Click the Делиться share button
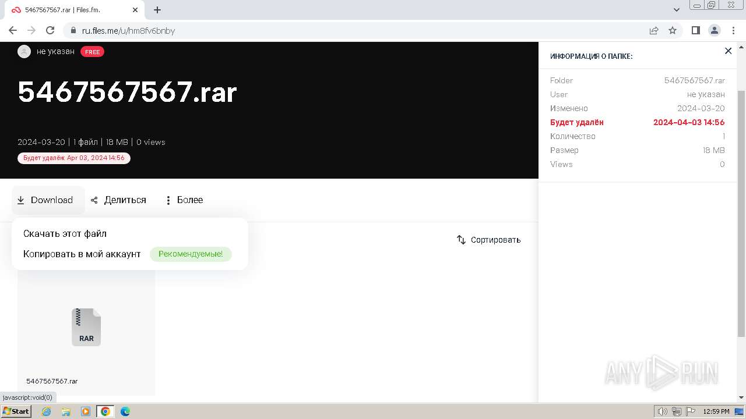746x419 pixels. (118, 200)
